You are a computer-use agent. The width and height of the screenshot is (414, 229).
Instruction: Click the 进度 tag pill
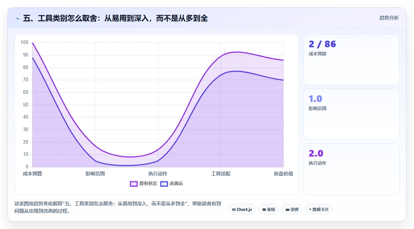click(x=292, y=209)
